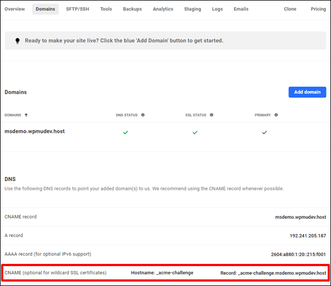Click the Add domain button
This screenshot has width=331, height=286.
pos(307,92)
